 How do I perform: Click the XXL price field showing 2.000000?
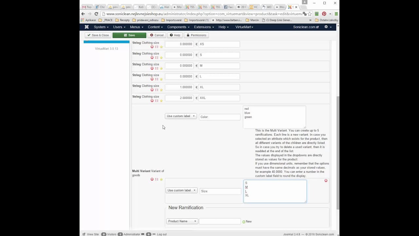179,98
